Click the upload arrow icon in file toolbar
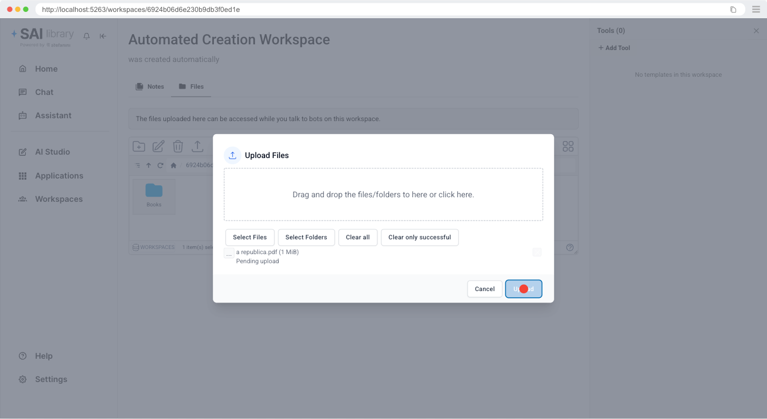Screen dimensions: 767x419 [x=197, y=147]
